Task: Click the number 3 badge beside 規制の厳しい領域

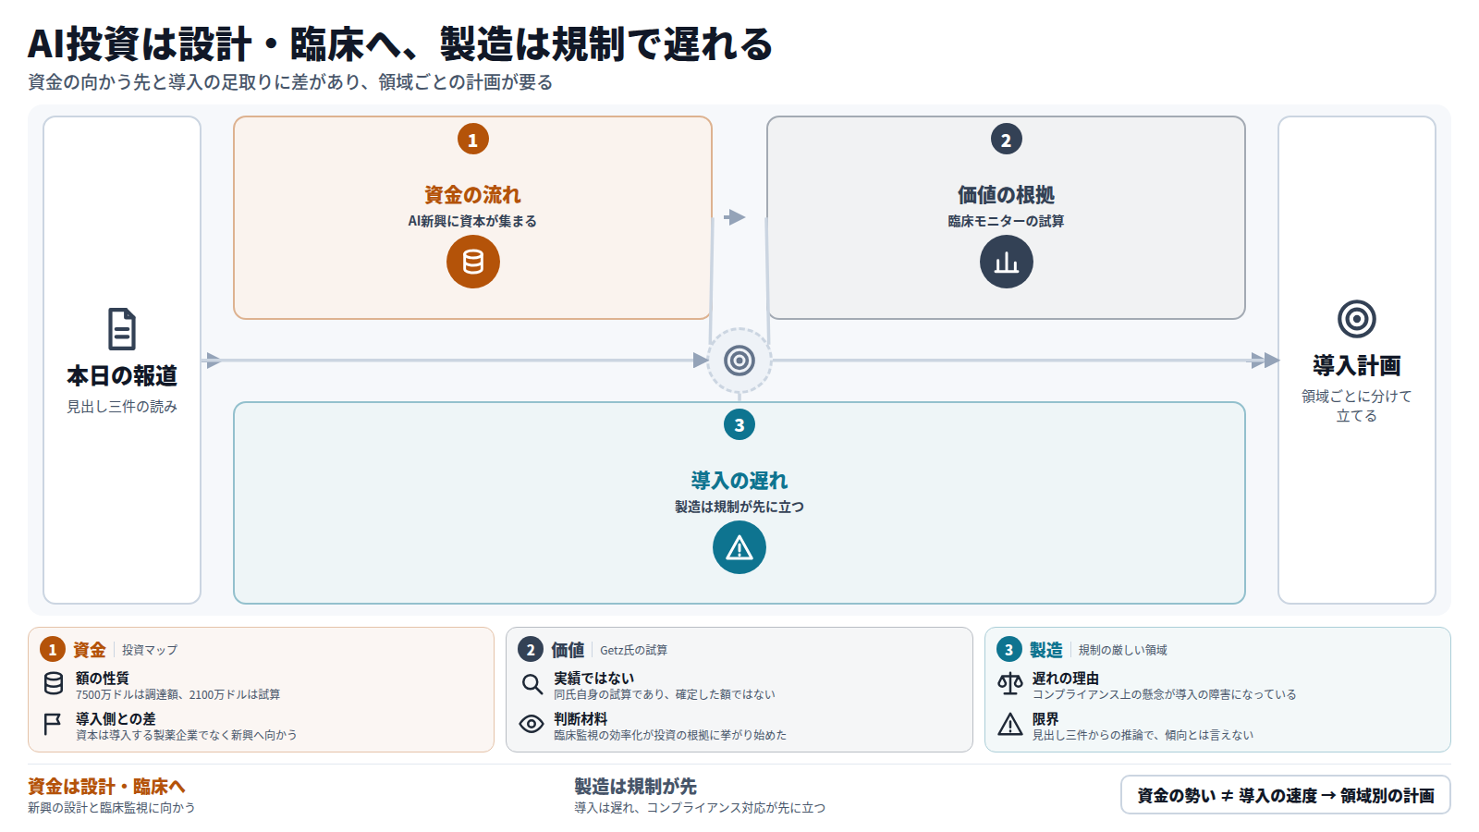Action: pos(1009,650)
